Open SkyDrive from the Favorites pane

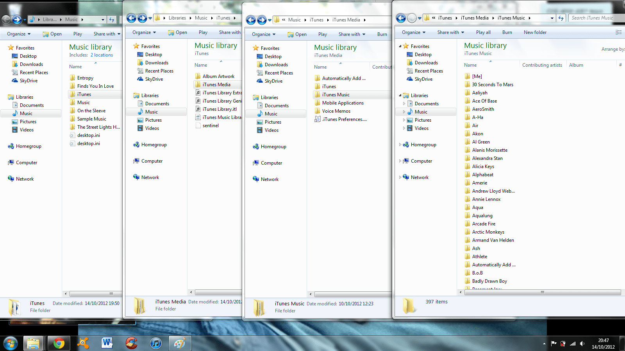[x=423, y=79]
